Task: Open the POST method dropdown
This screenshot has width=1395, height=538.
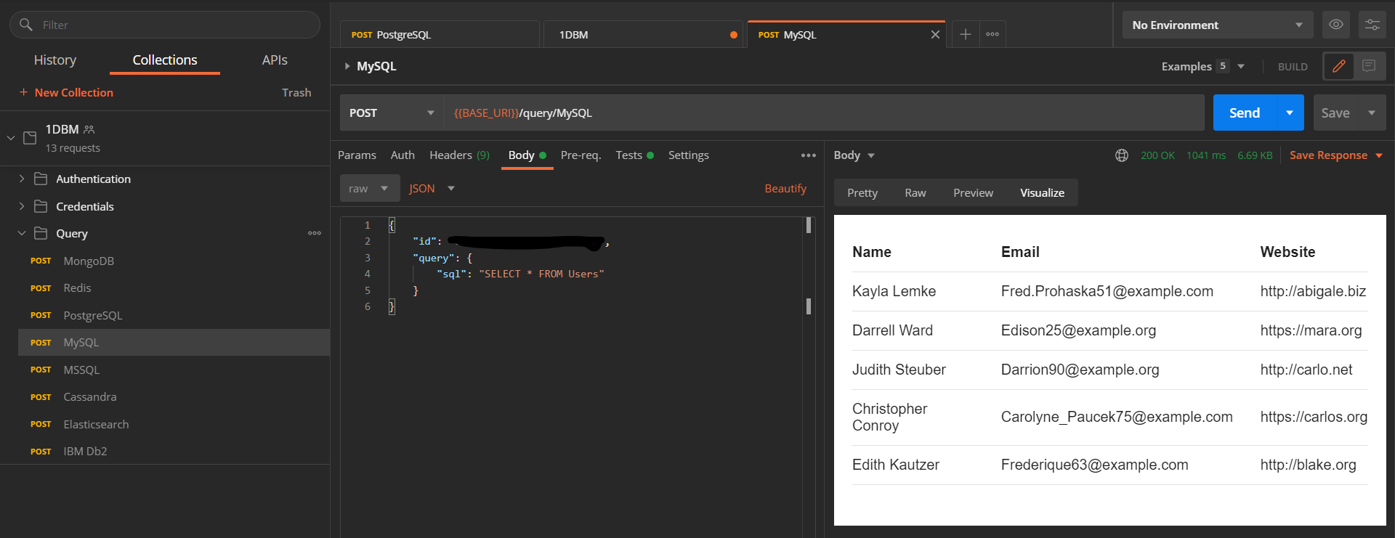Action: (x=392, y=113)
